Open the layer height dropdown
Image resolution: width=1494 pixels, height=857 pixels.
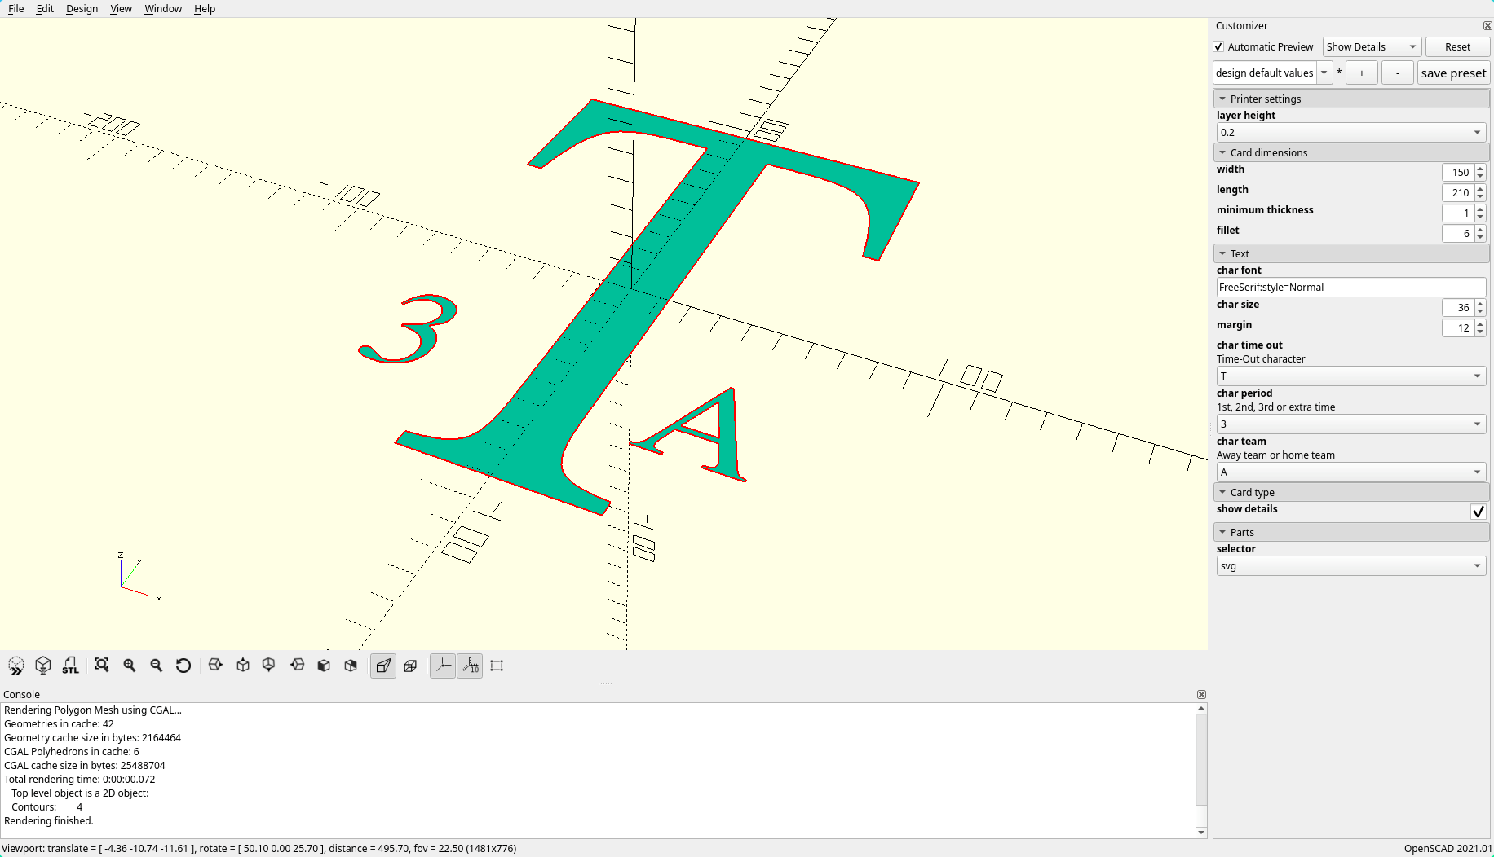[1351, 133]
